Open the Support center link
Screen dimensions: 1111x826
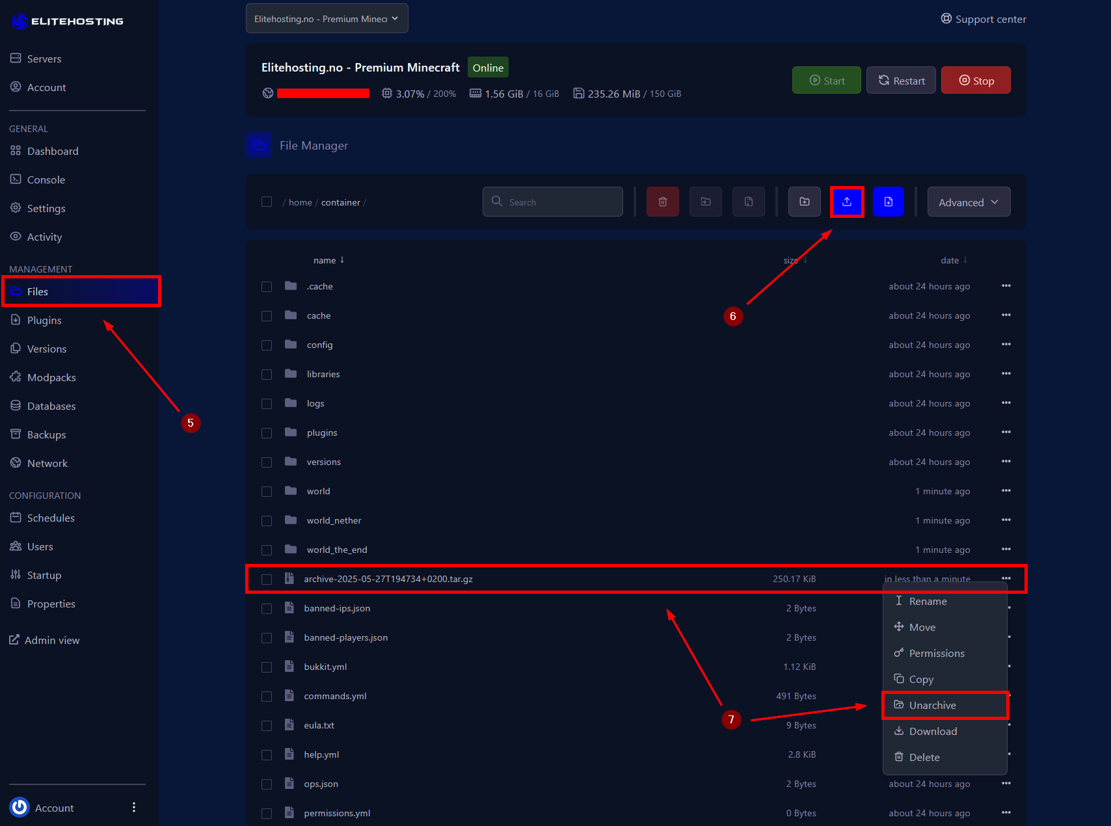click(x=984, y=19)
